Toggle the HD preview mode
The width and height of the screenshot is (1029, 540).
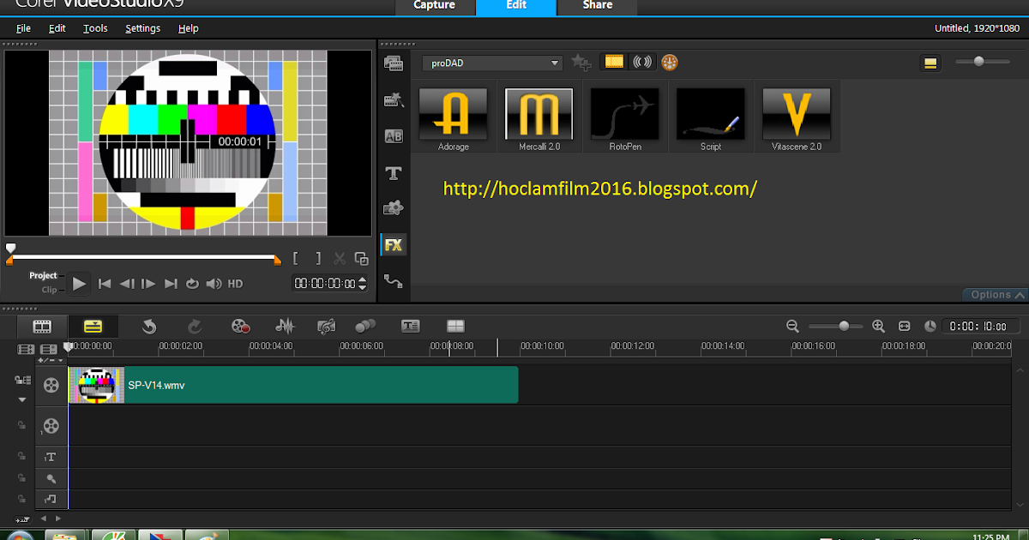235,284
